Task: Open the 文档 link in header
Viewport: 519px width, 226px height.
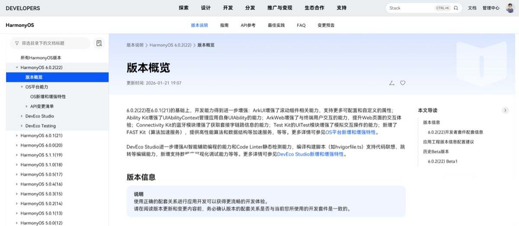Action: 472,8
